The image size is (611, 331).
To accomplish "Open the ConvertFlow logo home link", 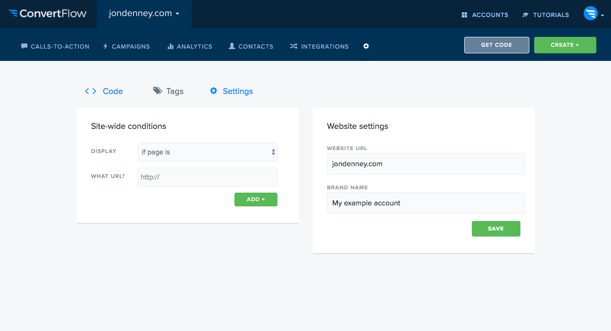I will [48, 13].
